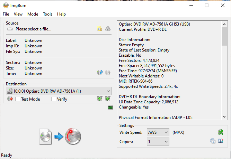The image size is (231, 159).
Task: Click 'Optiarc DVD RW AD-7561A GH53 (USB)' line
Action: point(154,24)
